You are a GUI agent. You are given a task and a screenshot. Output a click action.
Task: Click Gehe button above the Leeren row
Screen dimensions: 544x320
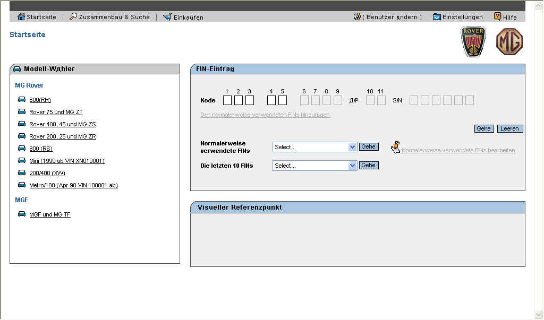[483, 128]
